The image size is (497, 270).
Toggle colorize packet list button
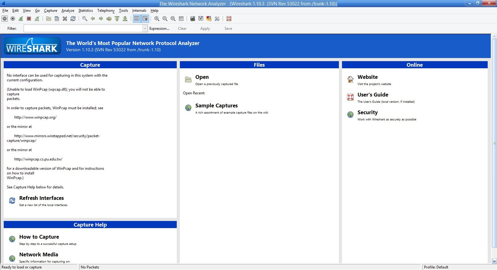pos(137,19)
